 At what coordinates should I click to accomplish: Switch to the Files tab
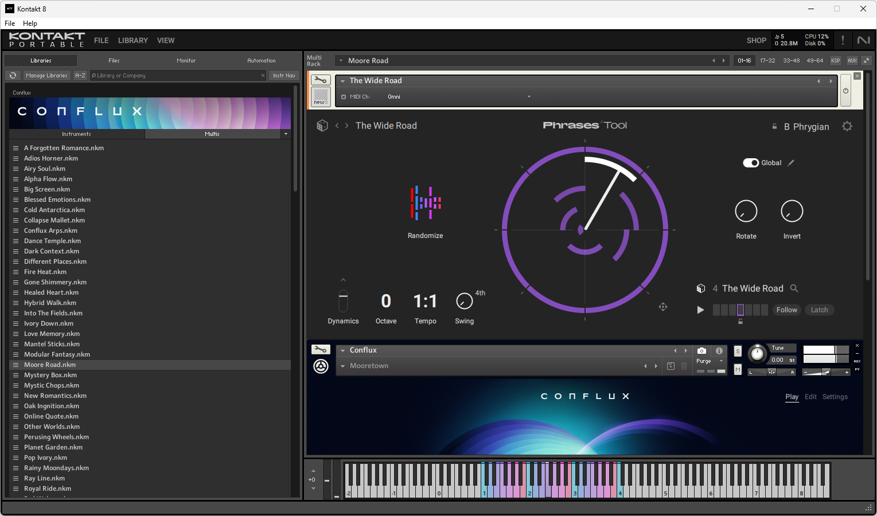(114, 61)
